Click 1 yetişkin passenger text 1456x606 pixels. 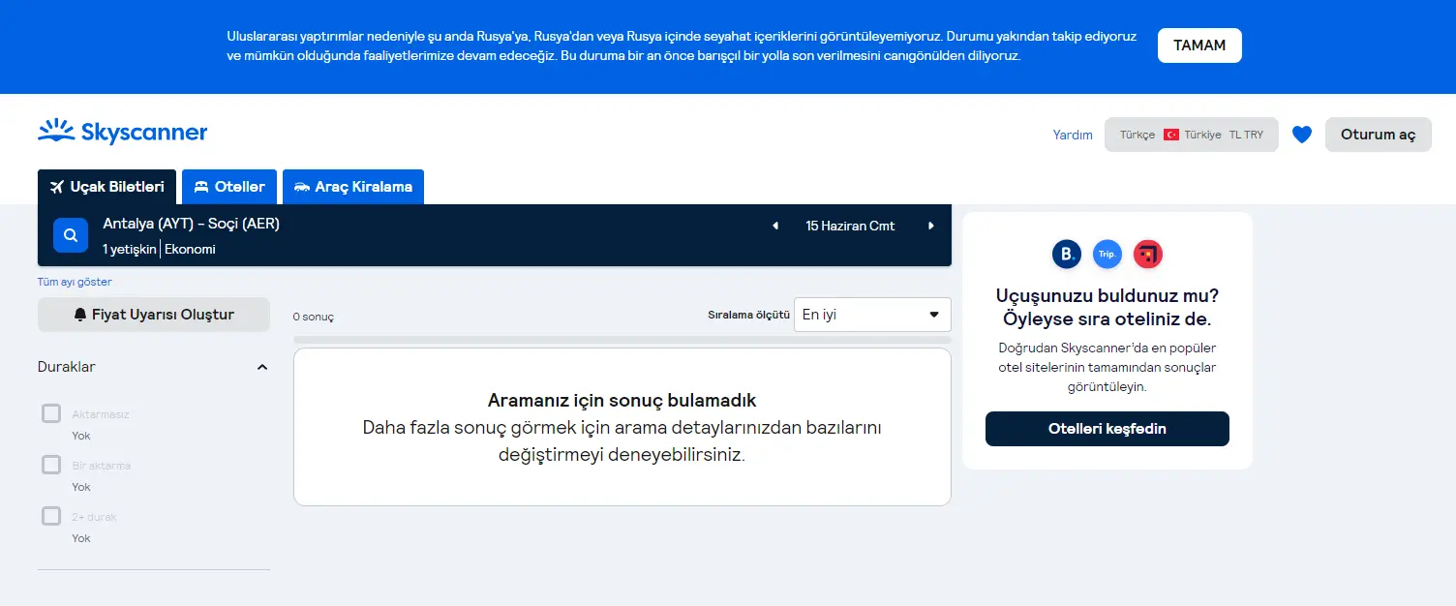tap(130, 249)
